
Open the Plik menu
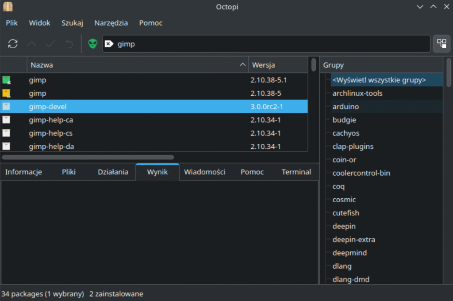[12, 23]
